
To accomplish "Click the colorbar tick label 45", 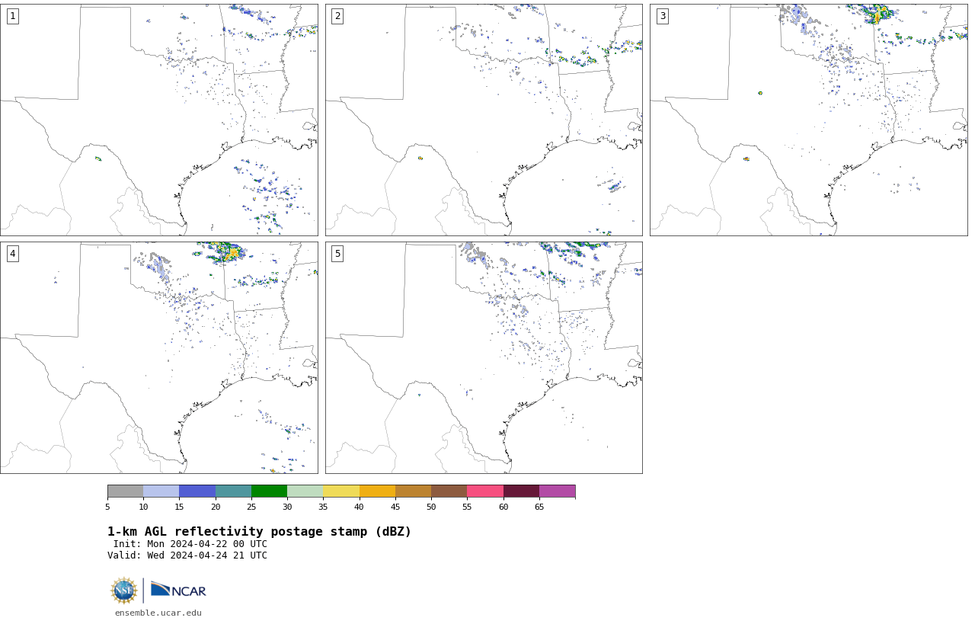I will (x=395, y=507).
